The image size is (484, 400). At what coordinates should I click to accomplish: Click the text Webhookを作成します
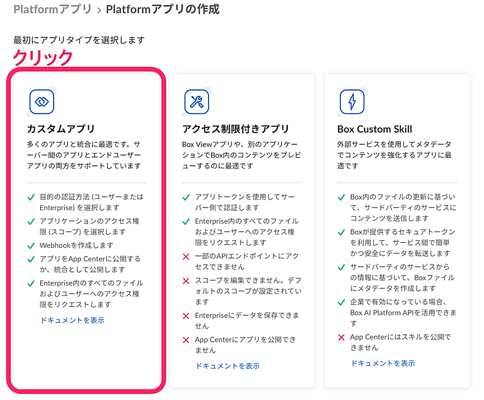[x=77, y=245]
